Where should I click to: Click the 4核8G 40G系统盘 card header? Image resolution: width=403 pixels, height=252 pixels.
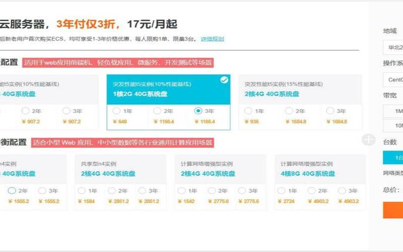pyautogui.click(x=320, y=169)
